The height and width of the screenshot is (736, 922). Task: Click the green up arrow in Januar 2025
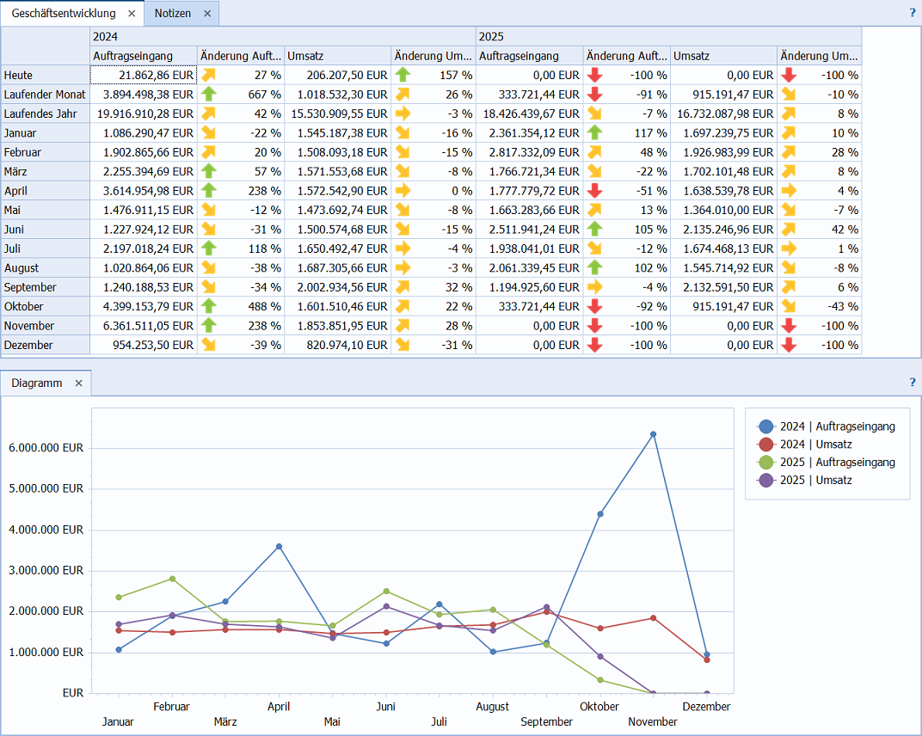[x=594, y=132]
